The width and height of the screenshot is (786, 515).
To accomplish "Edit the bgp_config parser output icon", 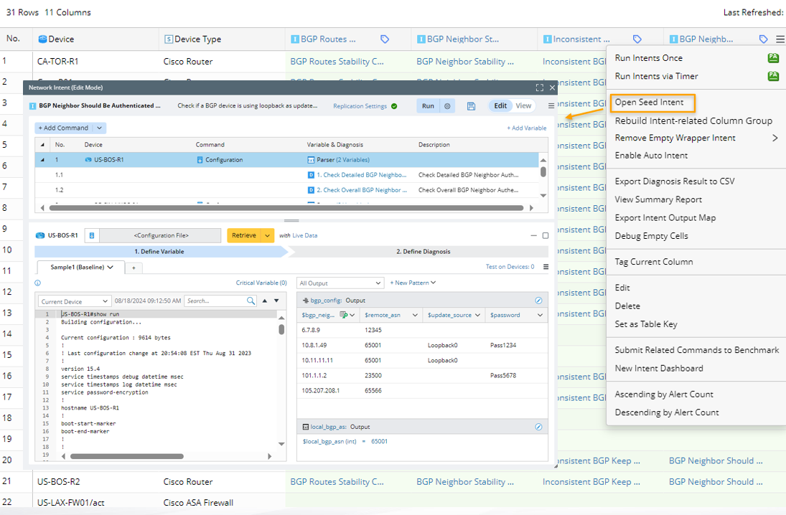I will (x=539, y=301).
